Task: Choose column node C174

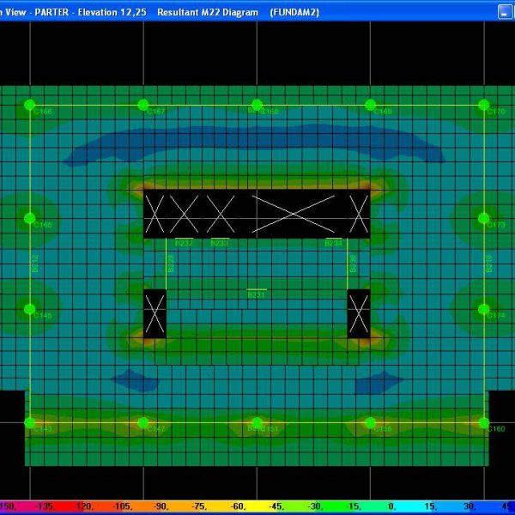Action: pyautogui.click(x=484, y=309)
